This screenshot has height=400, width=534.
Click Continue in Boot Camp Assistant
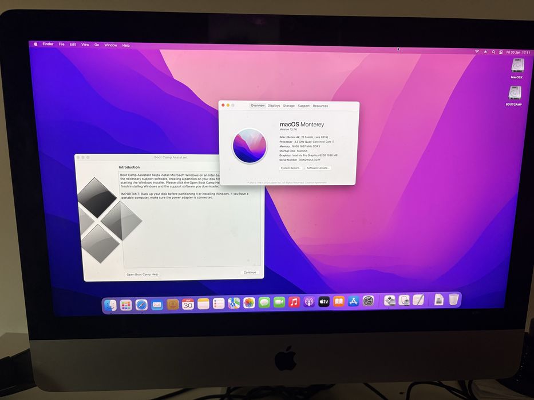pyautogui.click(x=250, y=273)
